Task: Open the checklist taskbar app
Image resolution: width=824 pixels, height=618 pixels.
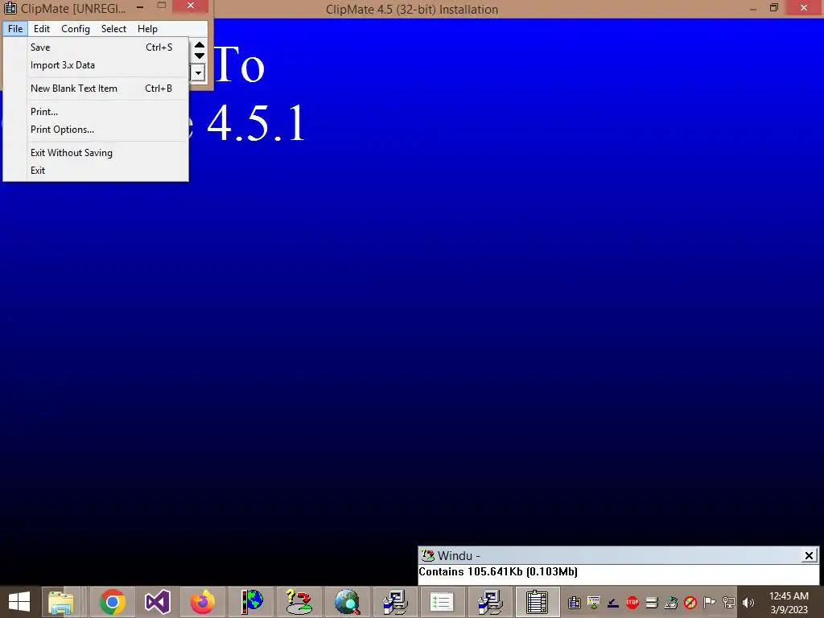Action: coord(442,602)
